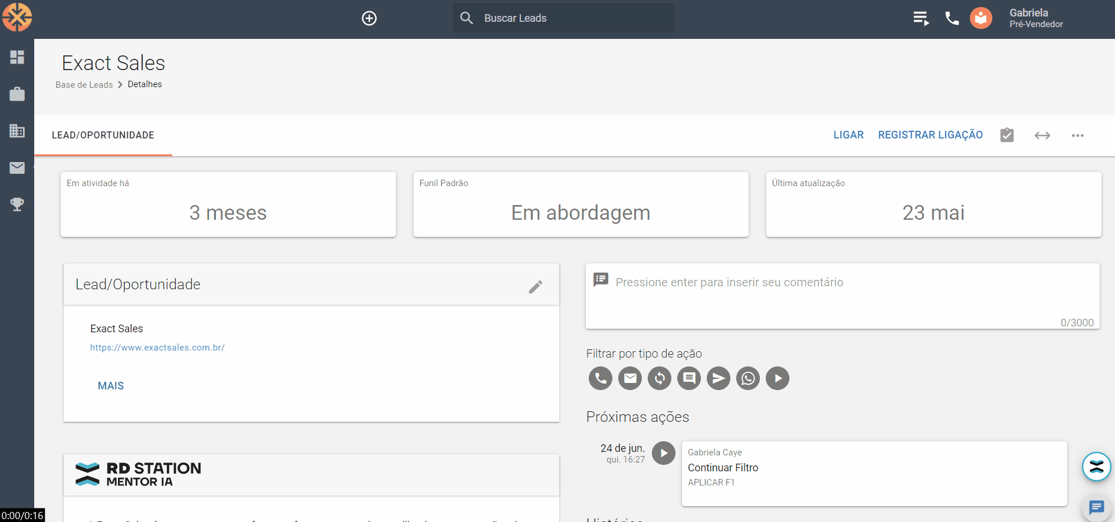Open the dashboard icon in sidebar
Image resolution: width=1115 pixels, height=522 pixels.
click(17, 57)
